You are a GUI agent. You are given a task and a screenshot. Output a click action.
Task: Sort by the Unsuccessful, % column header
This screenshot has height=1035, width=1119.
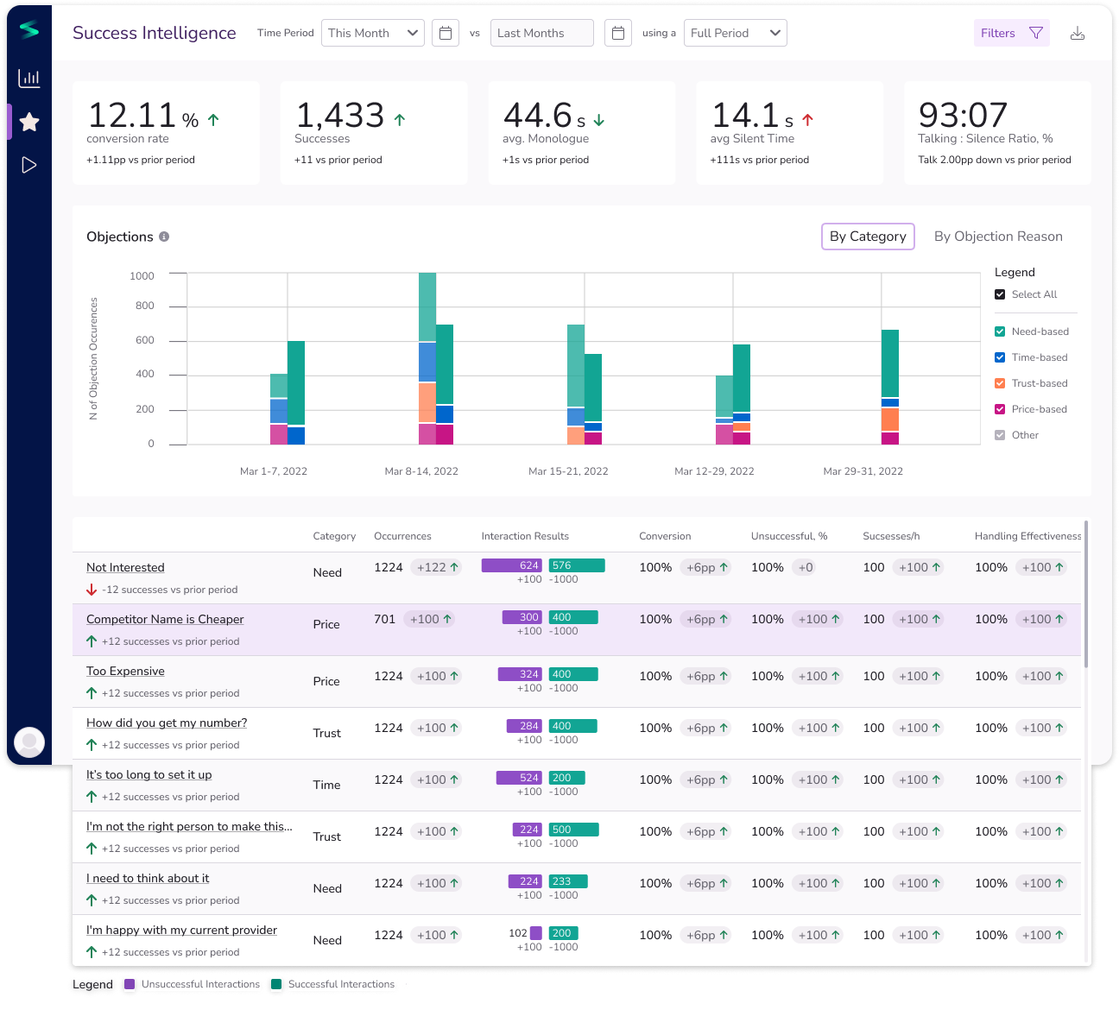pyautogui.click(x=789, y=536)
